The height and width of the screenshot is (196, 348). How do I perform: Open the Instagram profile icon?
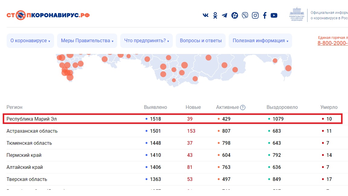(x=255, y=15)
